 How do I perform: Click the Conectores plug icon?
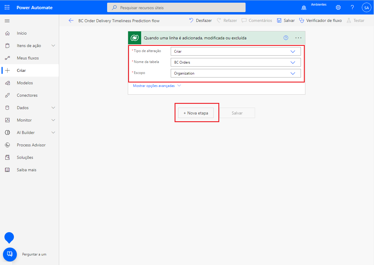[7, 95]
